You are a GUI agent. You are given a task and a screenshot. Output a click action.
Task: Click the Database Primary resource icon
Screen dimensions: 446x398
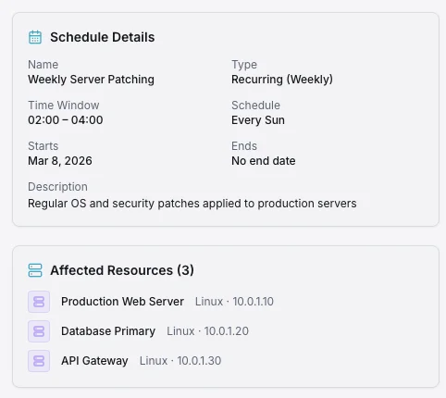[39, 331]
